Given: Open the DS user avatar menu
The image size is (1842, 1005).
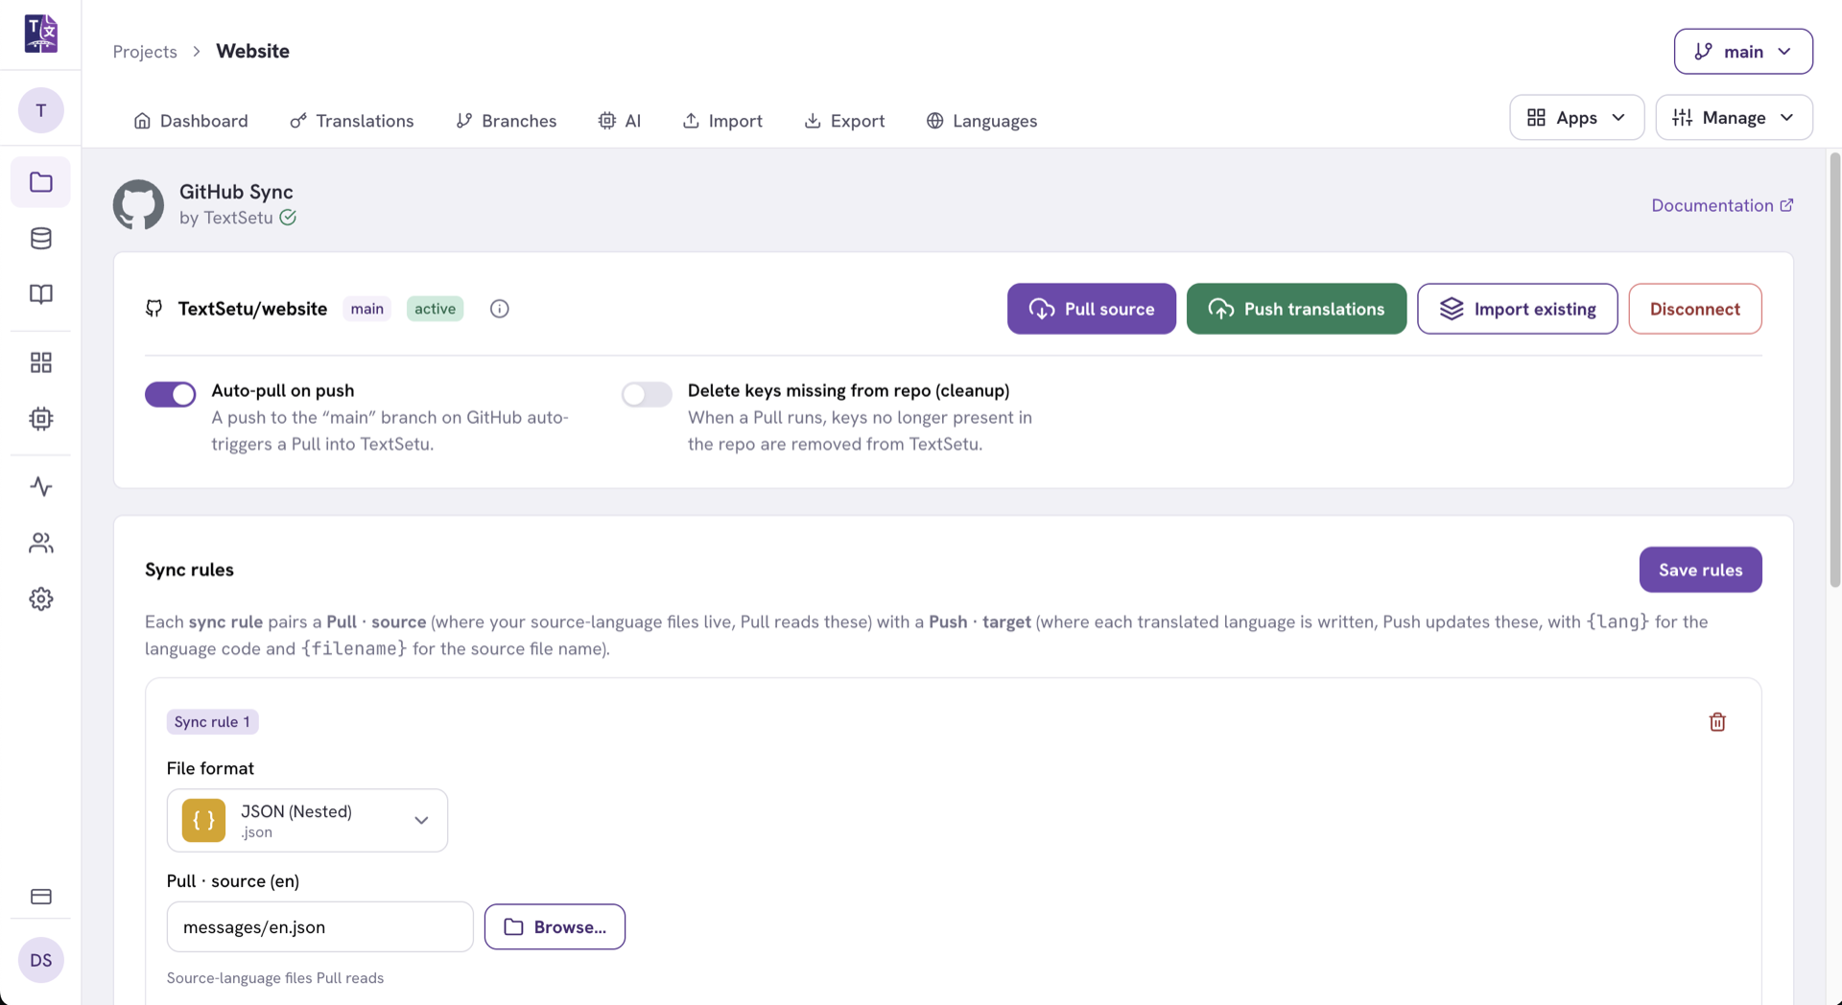Looking at the screenshot, I should [40, 960].
